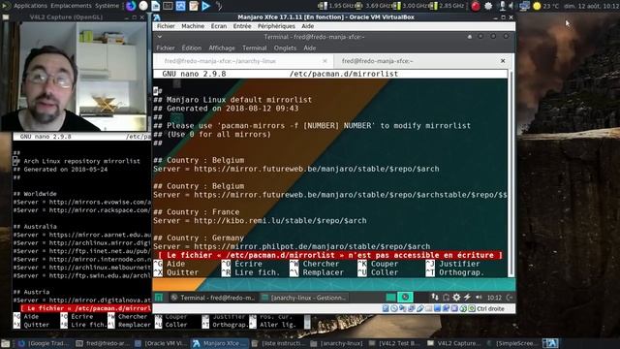The image size is (620, 349).
Task: Open VirtualBox Fichier menu
Action: (166, 26)
